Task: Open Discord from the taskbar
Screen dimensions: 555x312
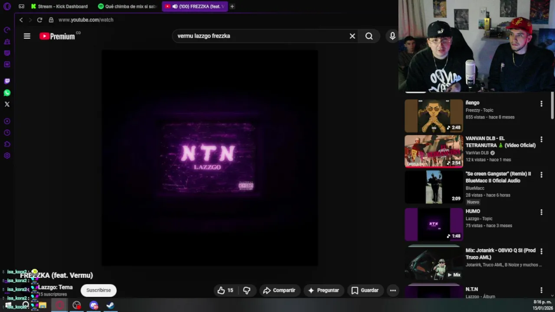Action: (x=94, y=305)
